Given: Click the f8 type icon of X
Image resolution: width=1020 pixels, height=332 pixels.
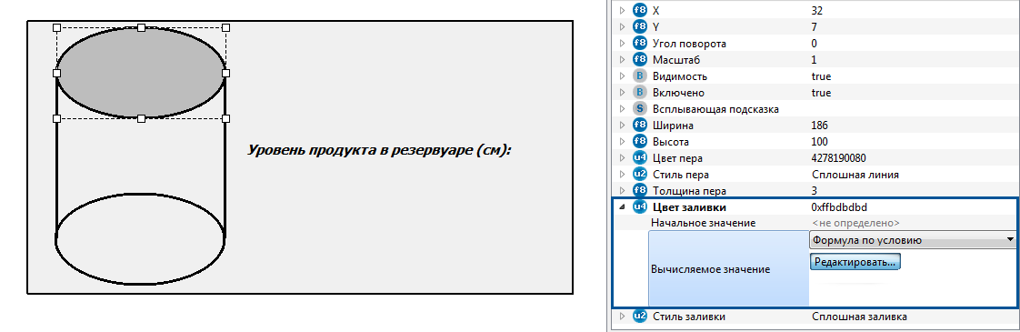Looking at the screenshot, I should click(640, 10).
